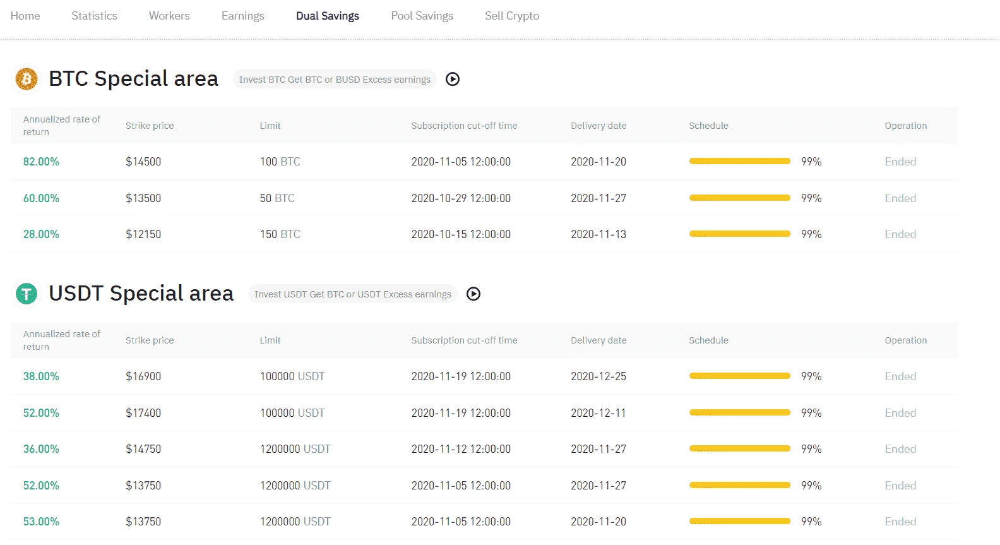Click the 150 BTC limit value
The height and width of the screenshot is (545, 1000).
coord(280,234)
